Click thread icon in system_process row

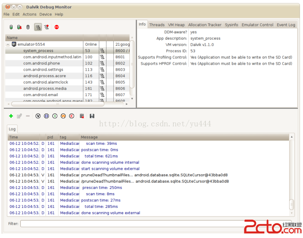[102, 50]
